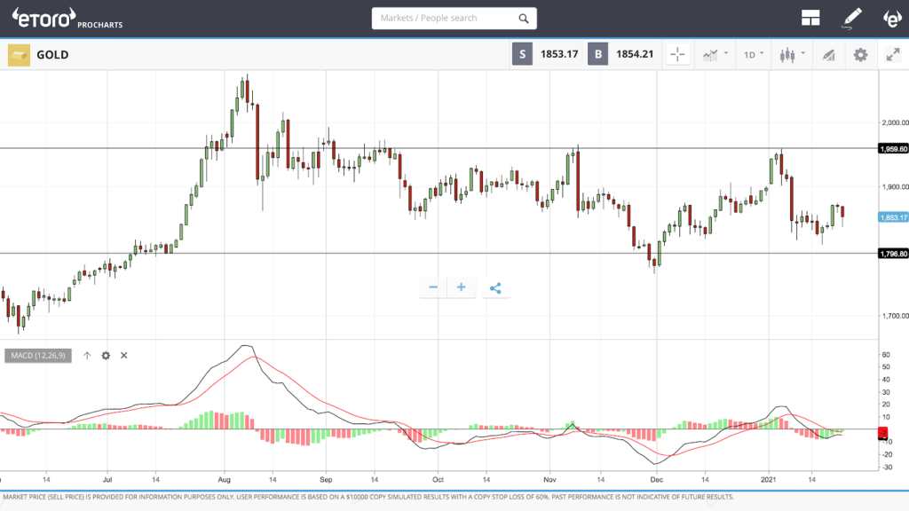Click the Dec date axis label
The width and height of the screenshot is (909, 511).
(656, 480)
